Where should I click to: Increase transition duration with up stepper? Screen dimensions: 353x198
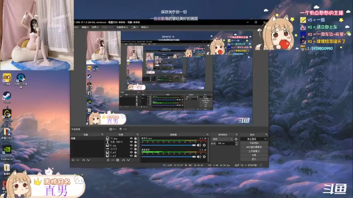tap(237, 143)
